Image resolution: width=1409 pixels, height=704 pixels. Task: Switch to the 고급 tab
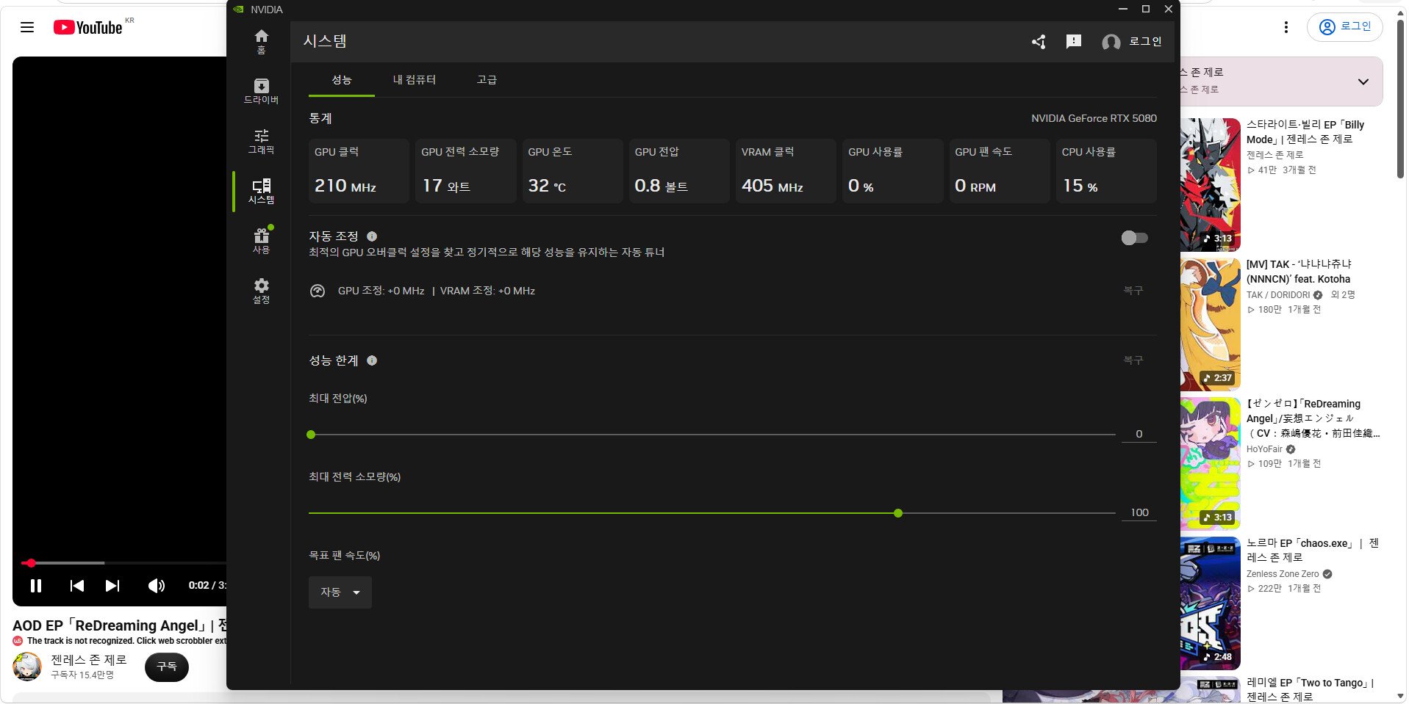pos(487,80)
